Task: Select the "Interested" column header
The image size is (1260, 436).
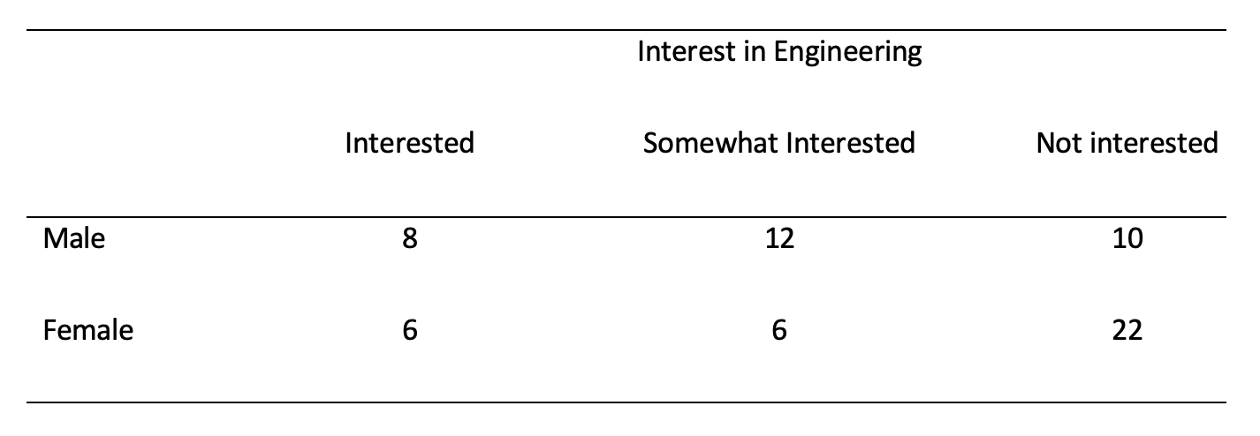Action: click(x=409, y=142)
